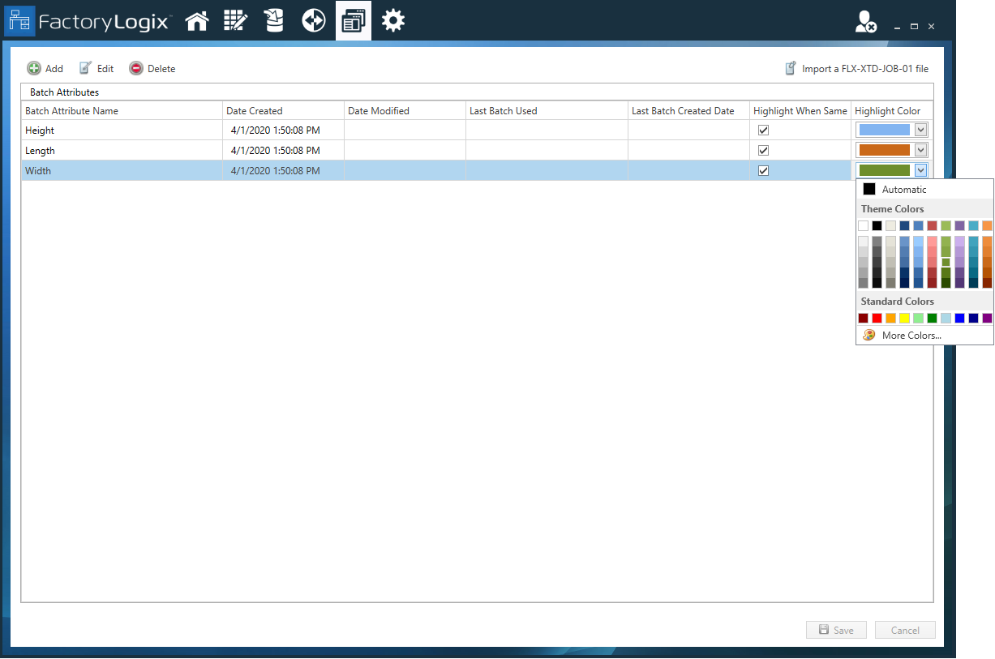Click the Home icon in top navigation

(x=197, y=21)
